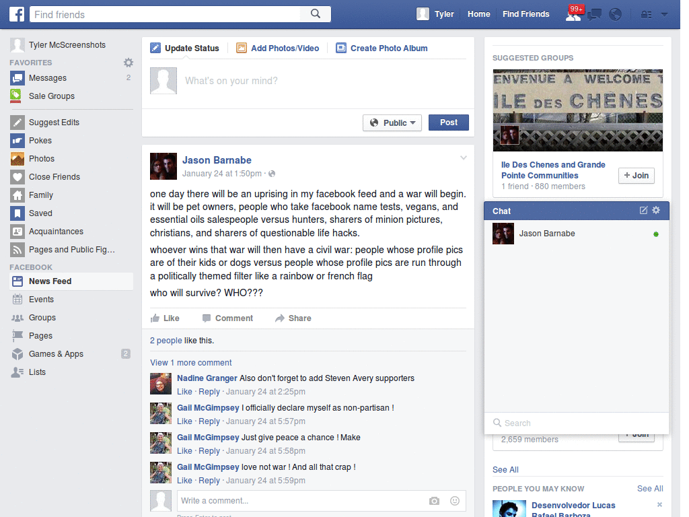Image resolution: width=689 pixels, height=517 pixels.
Task: Open chat with Jason Barnabe
Action: click(x=577, y=234)
